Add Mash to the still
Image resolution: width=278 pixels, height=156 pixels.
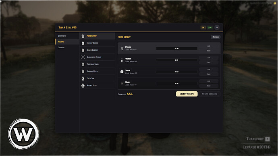pyautogui.click(x=209, y=81)
